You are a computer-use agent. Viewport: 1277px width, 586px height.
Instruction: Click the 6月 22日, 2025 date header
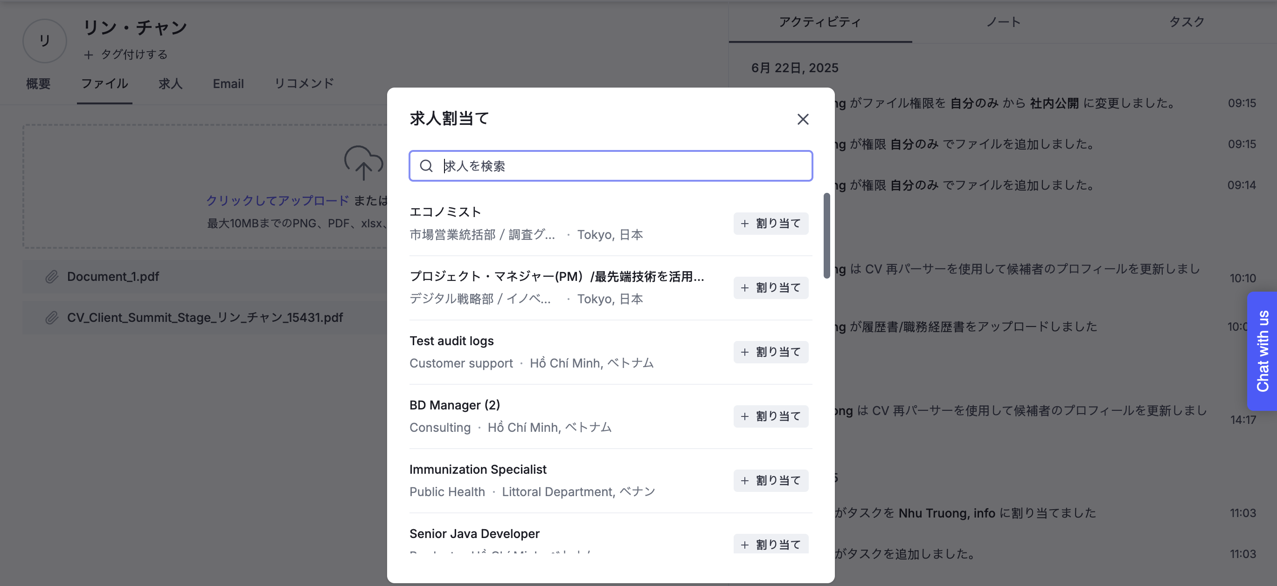795,68
